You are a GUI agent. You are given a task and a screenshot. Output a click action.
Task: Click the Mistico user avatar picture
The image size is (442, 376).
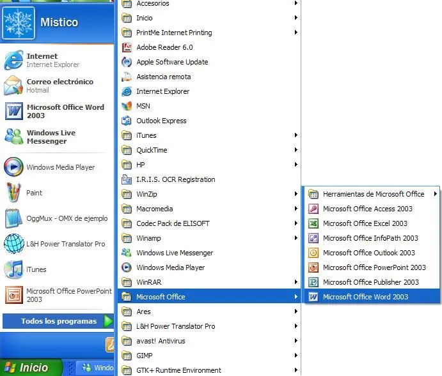pos(19,23)
